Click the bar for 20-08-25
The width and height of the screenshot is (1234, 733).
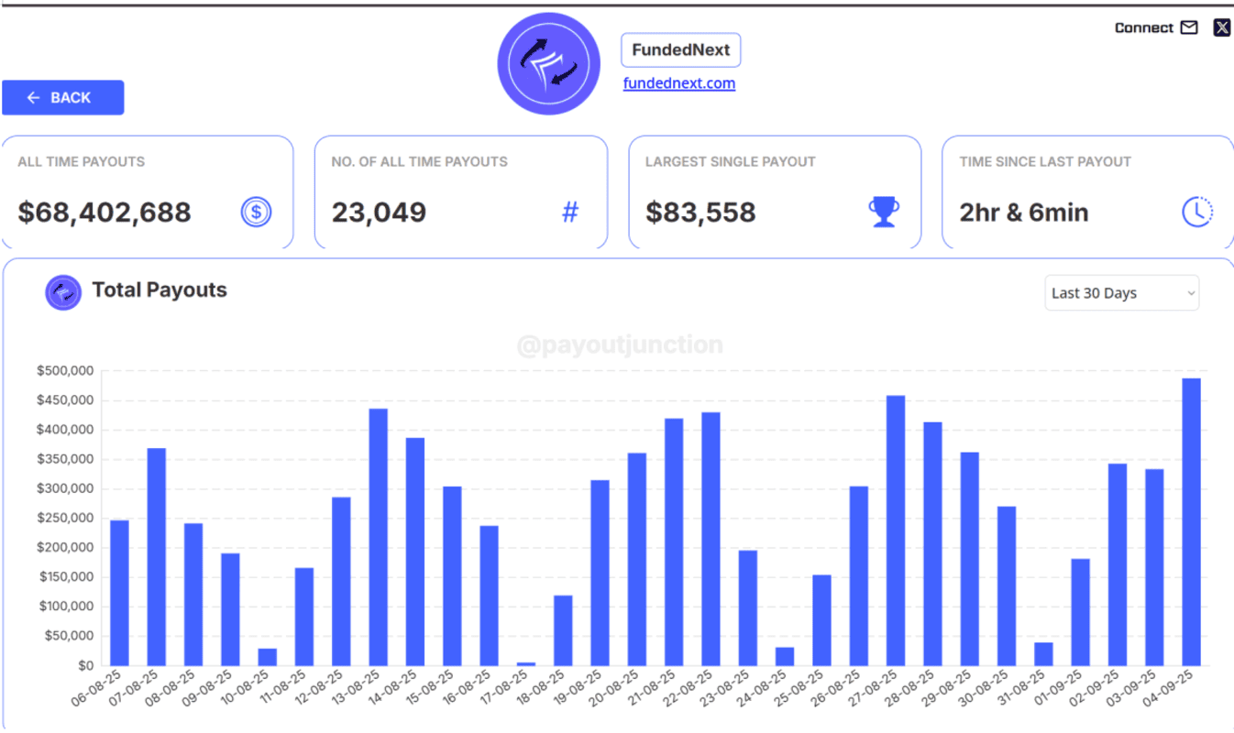tap(637, 560)
